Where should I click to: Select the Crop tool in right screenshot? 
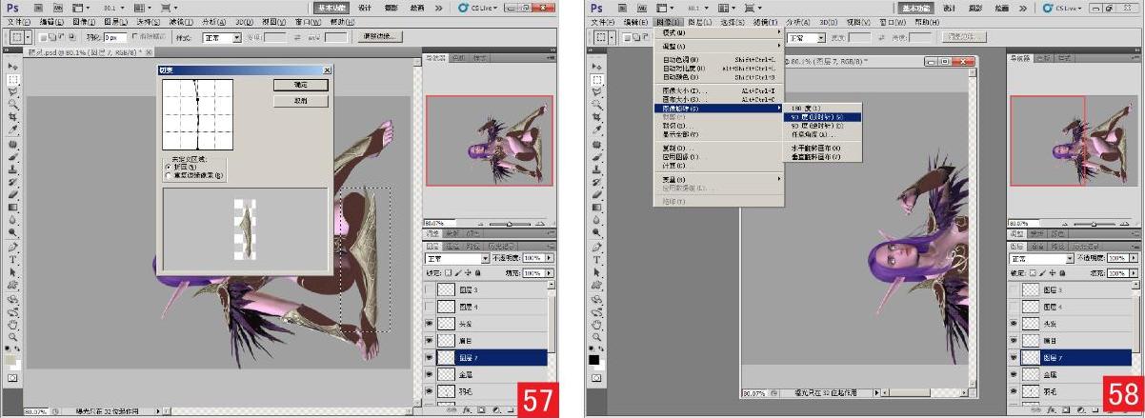click(x=597, y=117)
